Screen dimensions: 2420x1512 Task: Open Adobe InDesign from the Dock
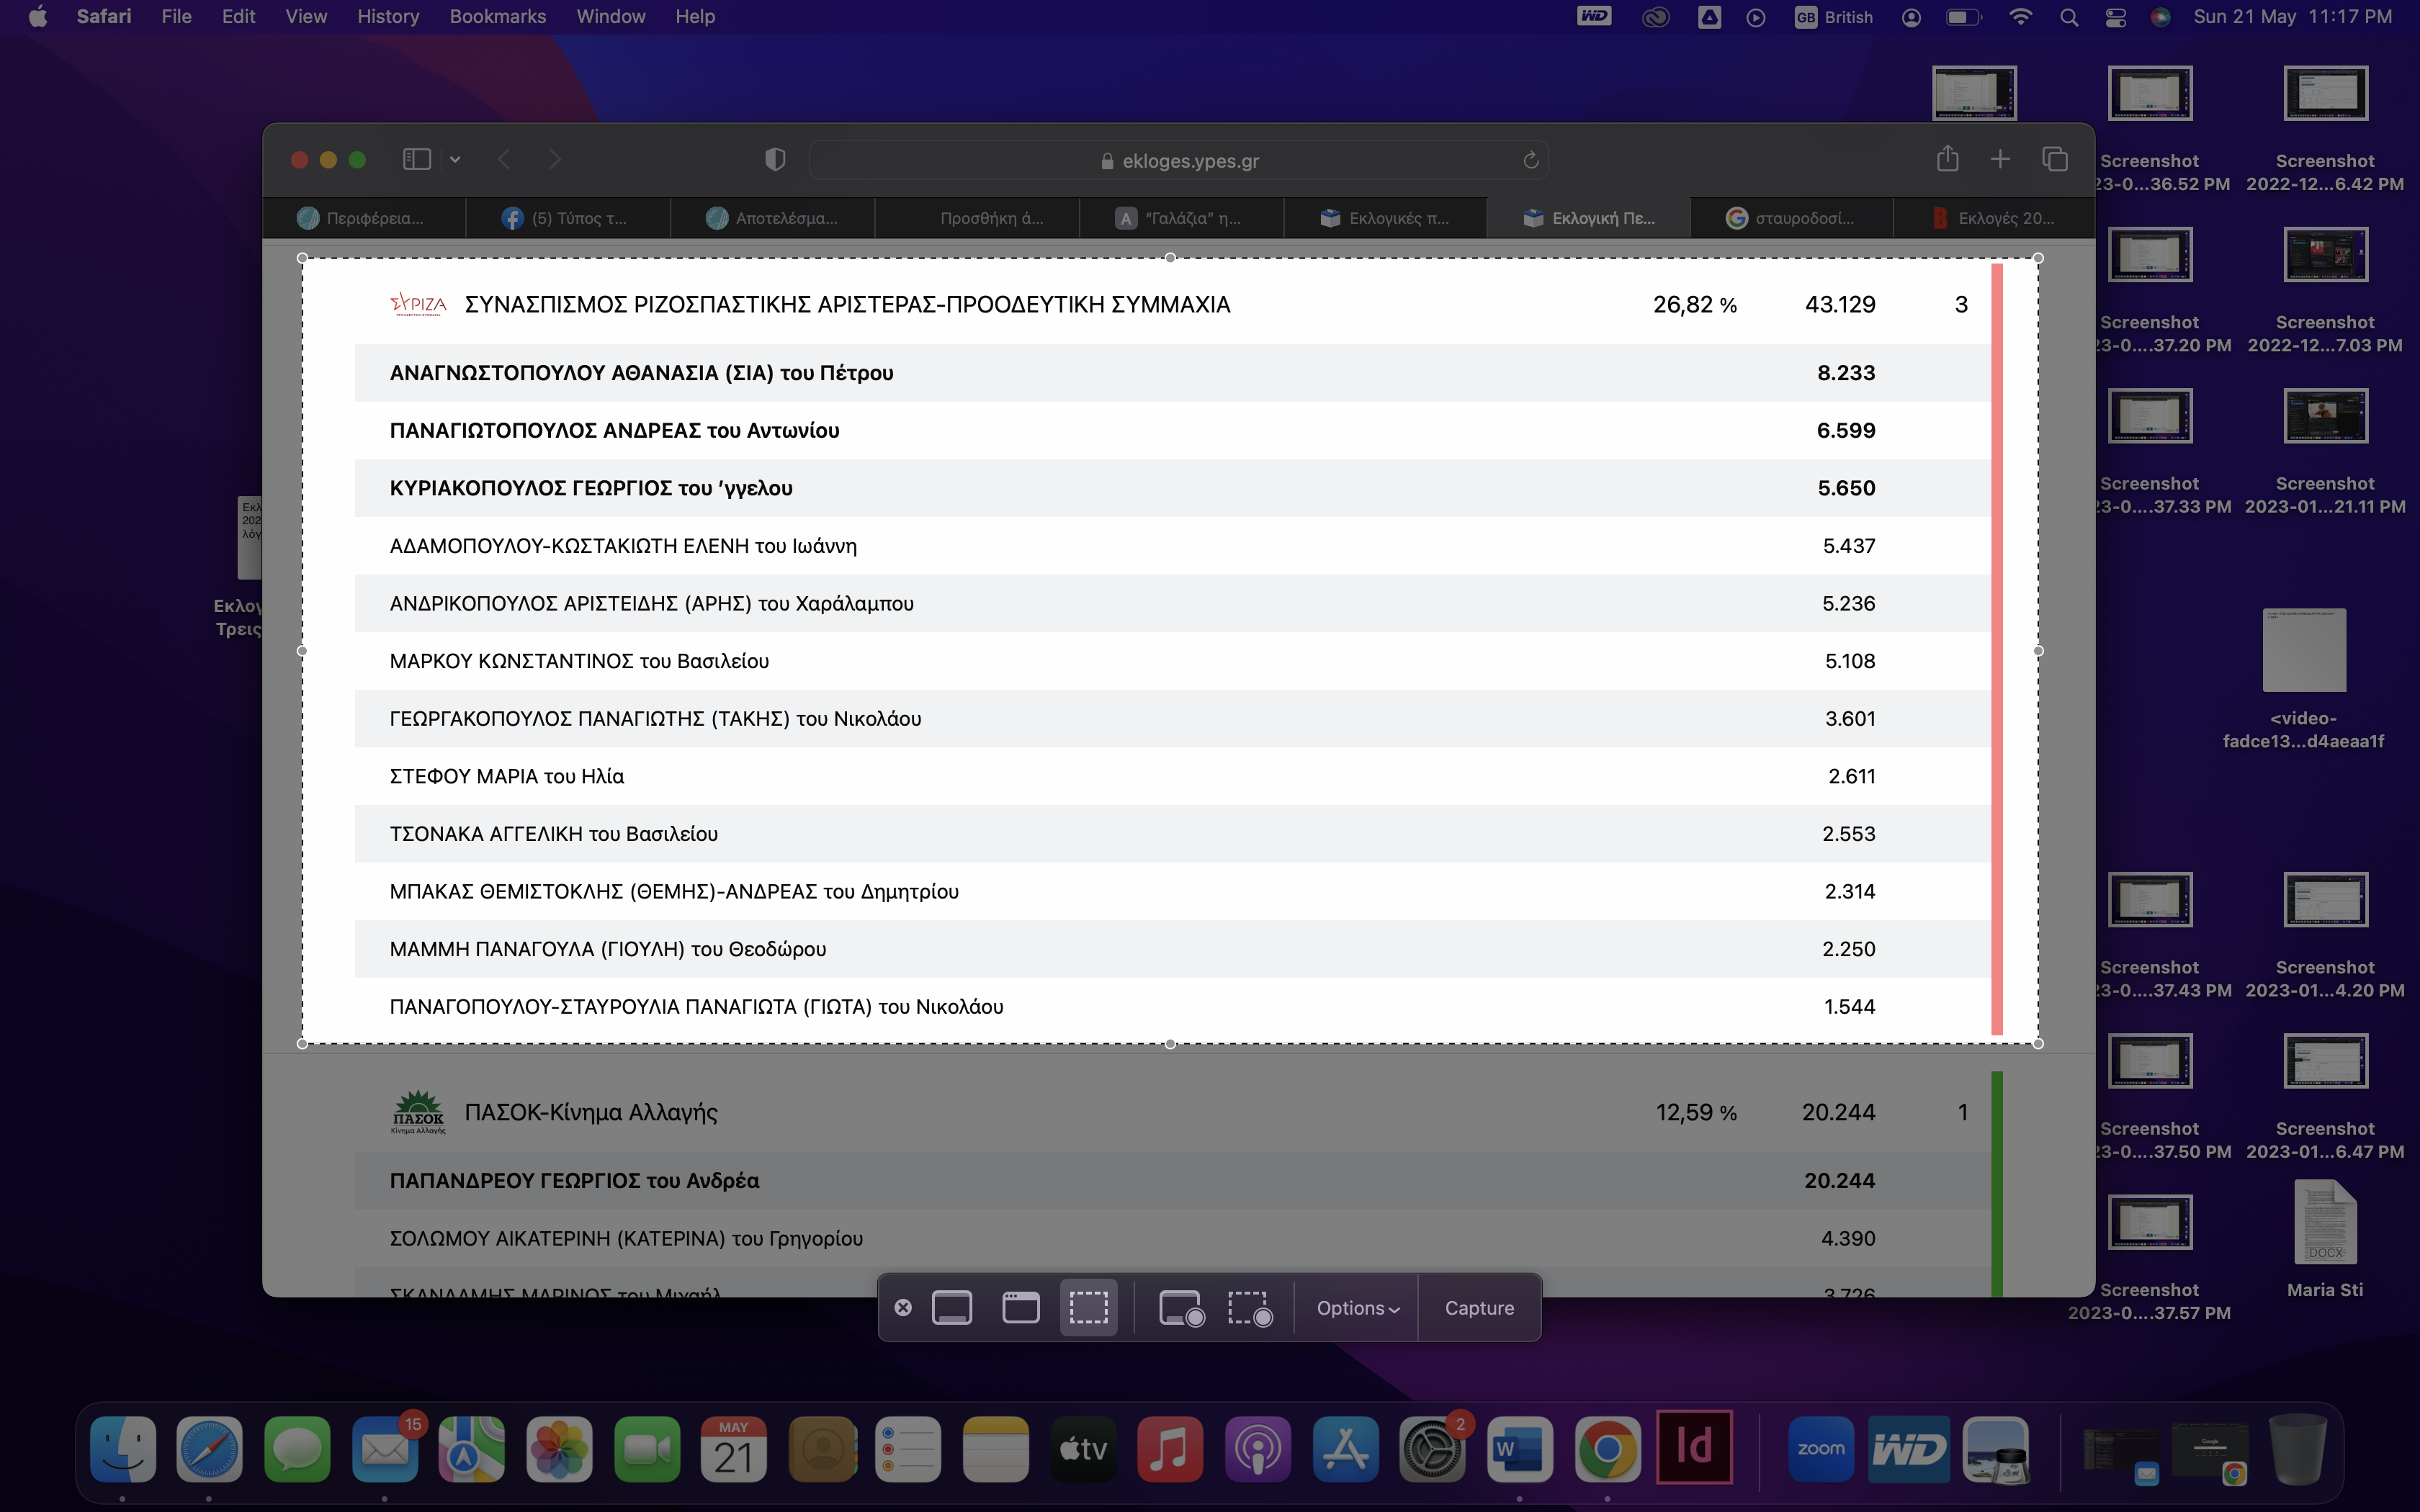click(x=1694, y=1447)
